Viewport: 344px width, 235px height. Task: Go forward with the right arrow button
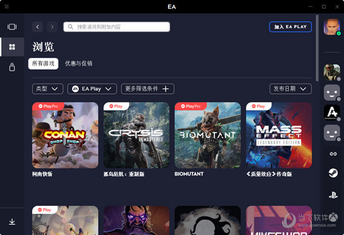pos(52,27)
